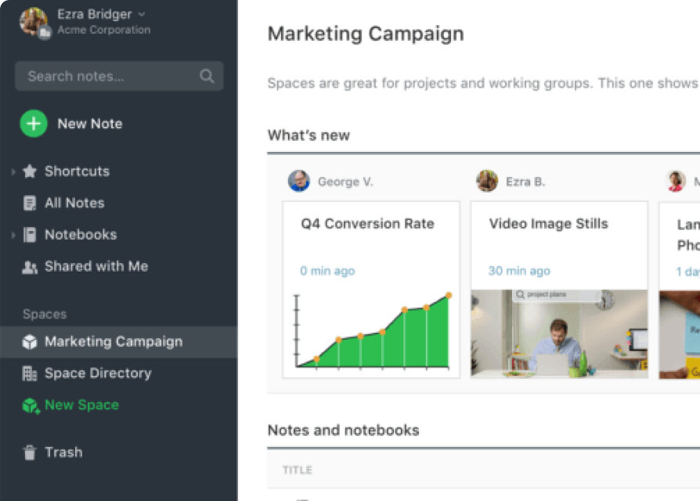
Task: Click the Acme Corporation label
Action: pyautogui.click(x=104, y=30)
